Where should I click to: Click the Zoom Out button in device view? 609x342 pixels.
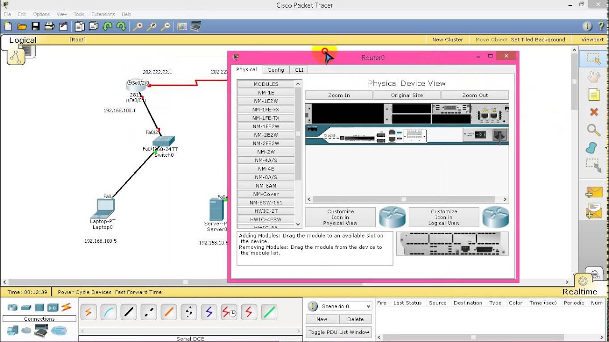tap(475, 95)
